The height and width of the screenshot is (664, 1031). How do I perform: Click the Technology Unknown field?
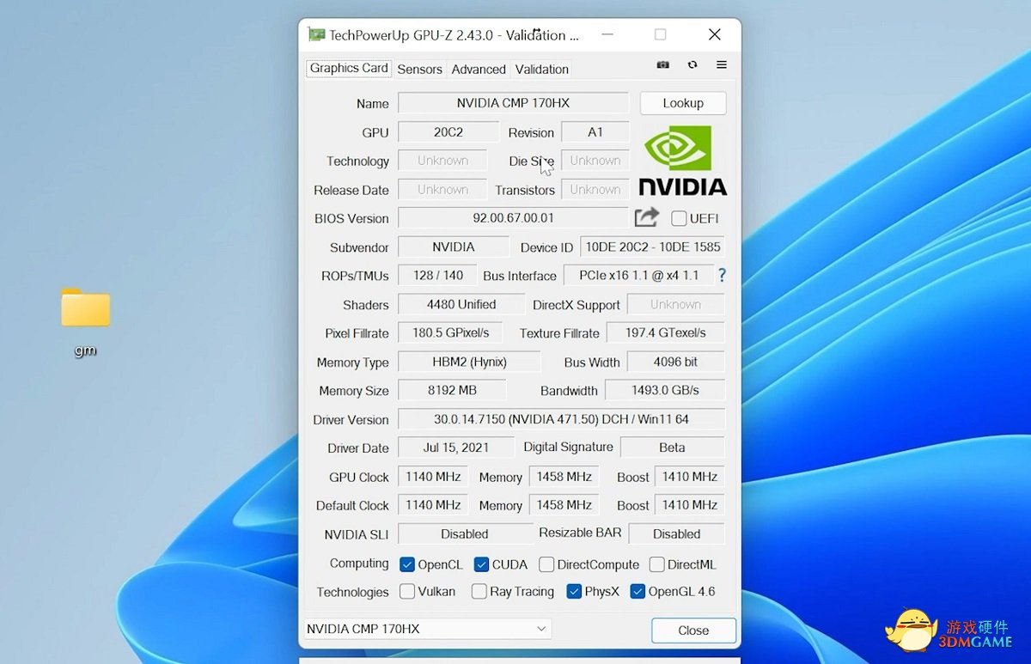pyautogui.click(x=442, y=161)
